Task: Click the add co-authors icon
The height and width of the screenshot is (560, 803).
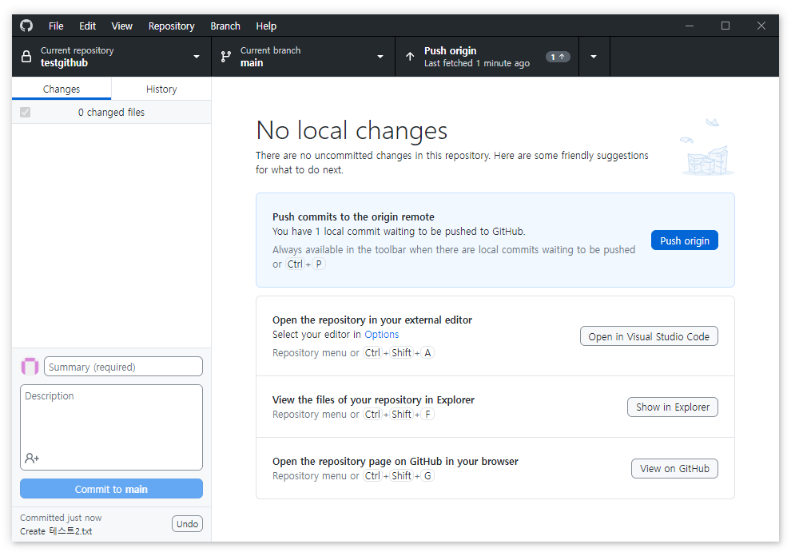Action: pyautogui.click(x=32, y=458)
